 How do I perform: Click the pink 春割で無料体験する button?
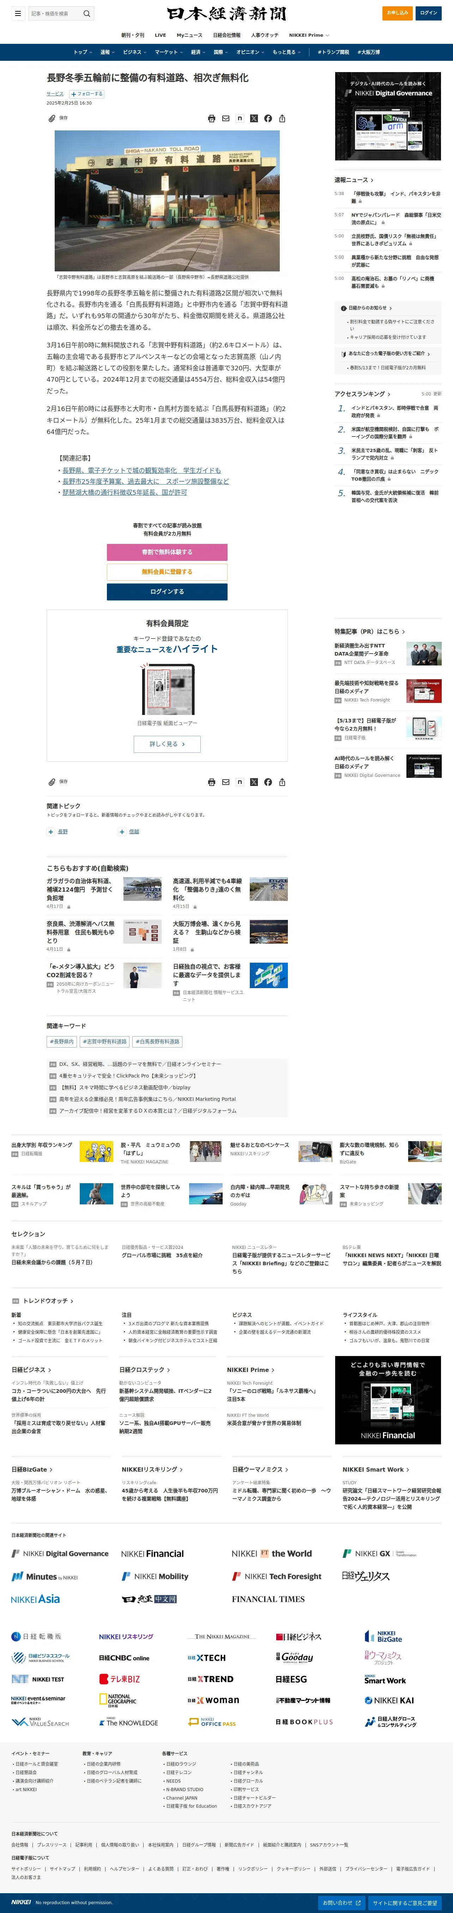coord(167,552)
